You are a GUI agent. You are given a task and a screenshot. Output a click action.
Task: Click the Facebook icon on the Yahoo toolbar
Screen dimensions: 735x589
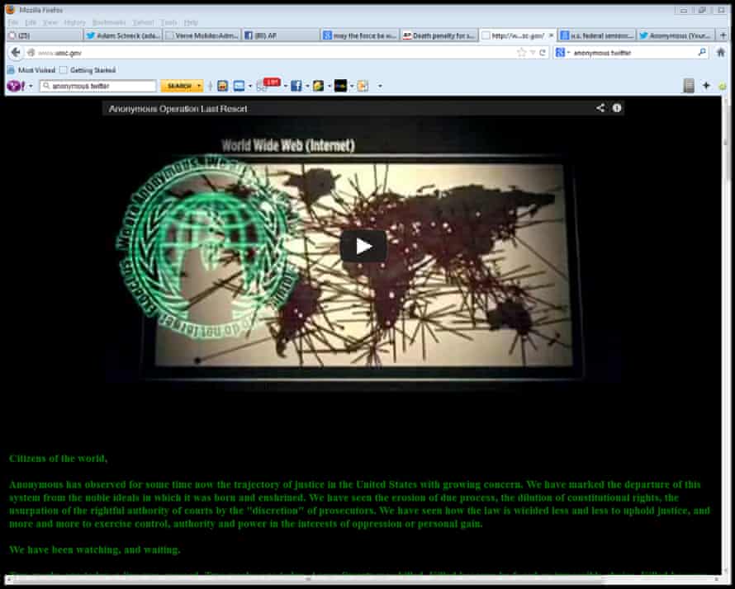click(297, 85)
